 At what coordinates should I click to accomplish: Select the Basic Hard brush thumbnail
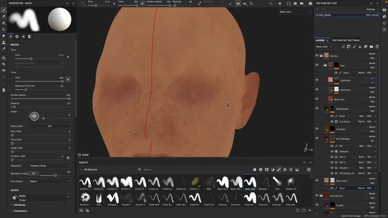222,183
